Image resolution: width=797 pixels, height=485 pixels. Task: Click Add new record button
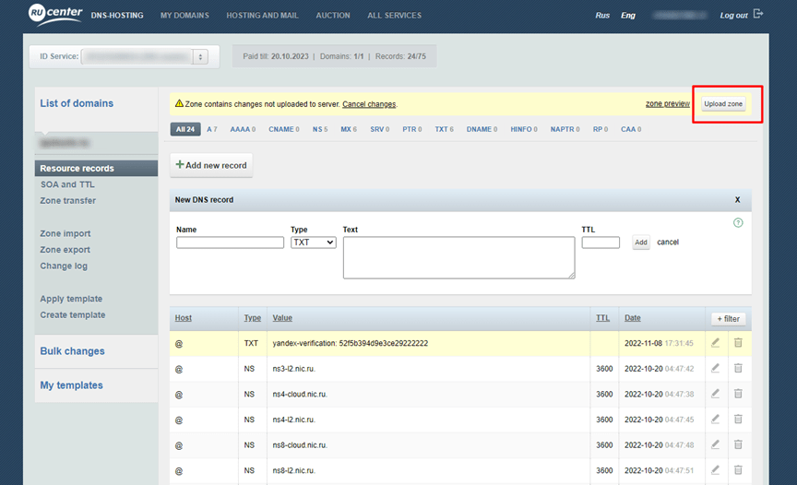[211, 165]
